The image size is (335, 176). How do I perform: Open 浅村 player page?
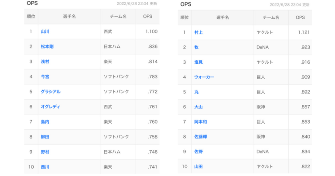pyautogui.click(x=45, y=62)
